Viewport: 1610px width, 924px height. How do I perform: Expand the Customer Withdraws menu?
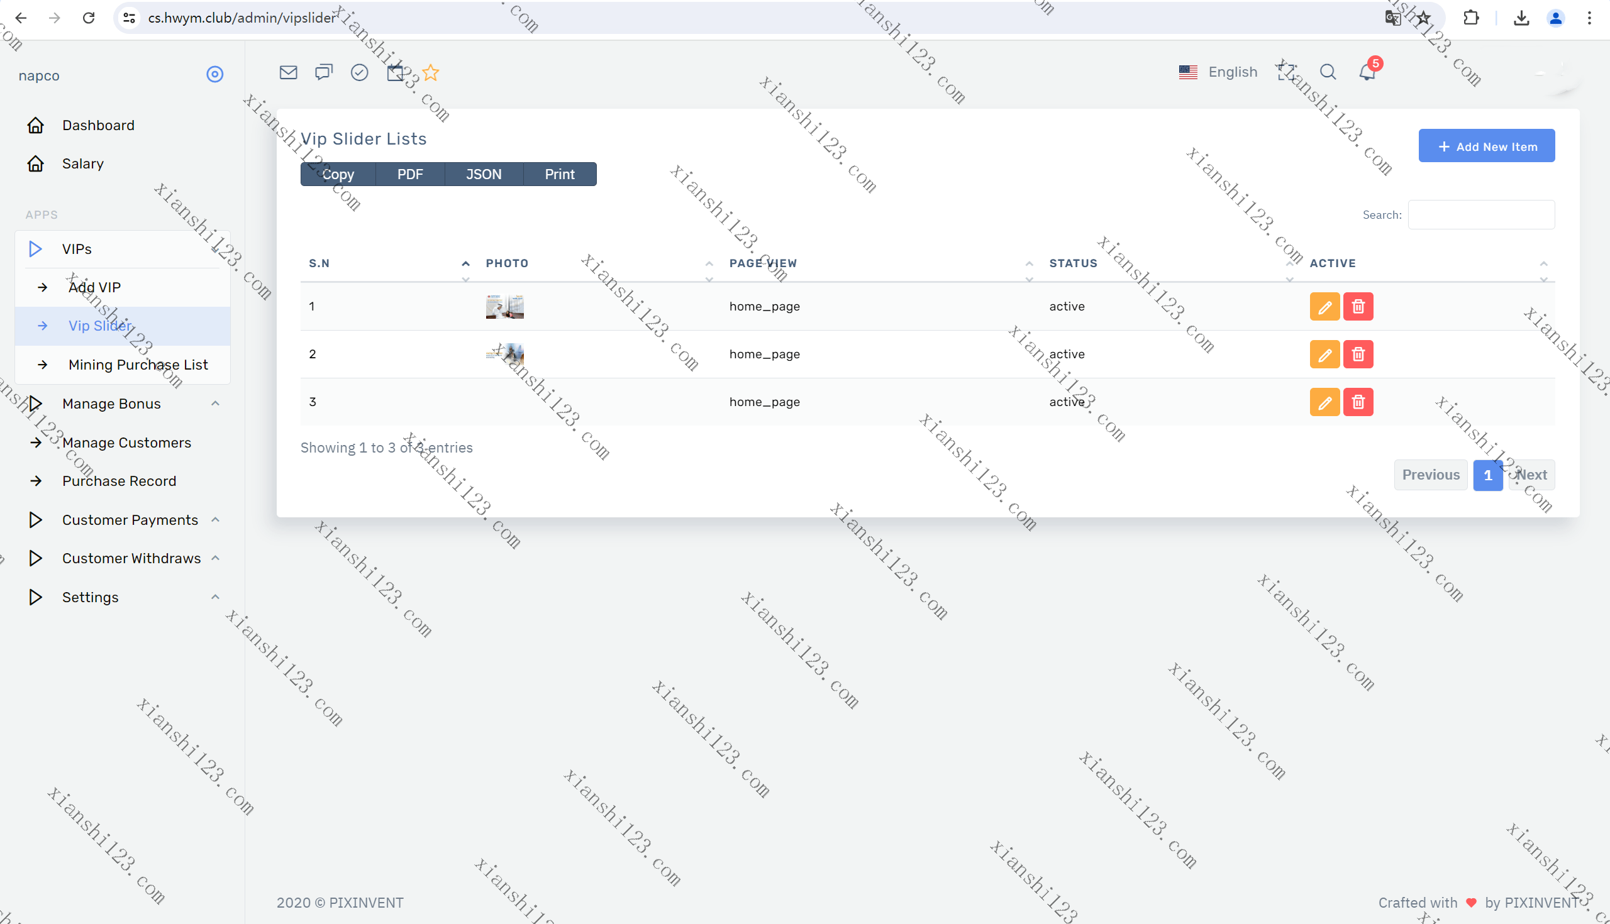pos(123,558)
